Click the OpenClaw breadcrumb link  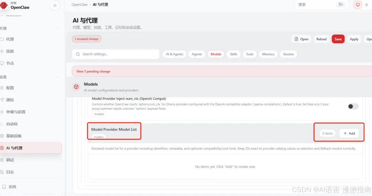coord(80,4)
